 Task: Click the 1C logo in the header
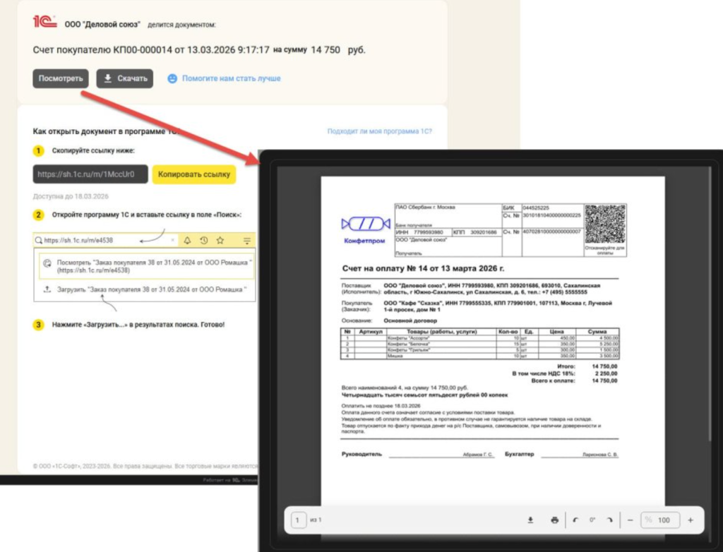click(x=44, y=22)
